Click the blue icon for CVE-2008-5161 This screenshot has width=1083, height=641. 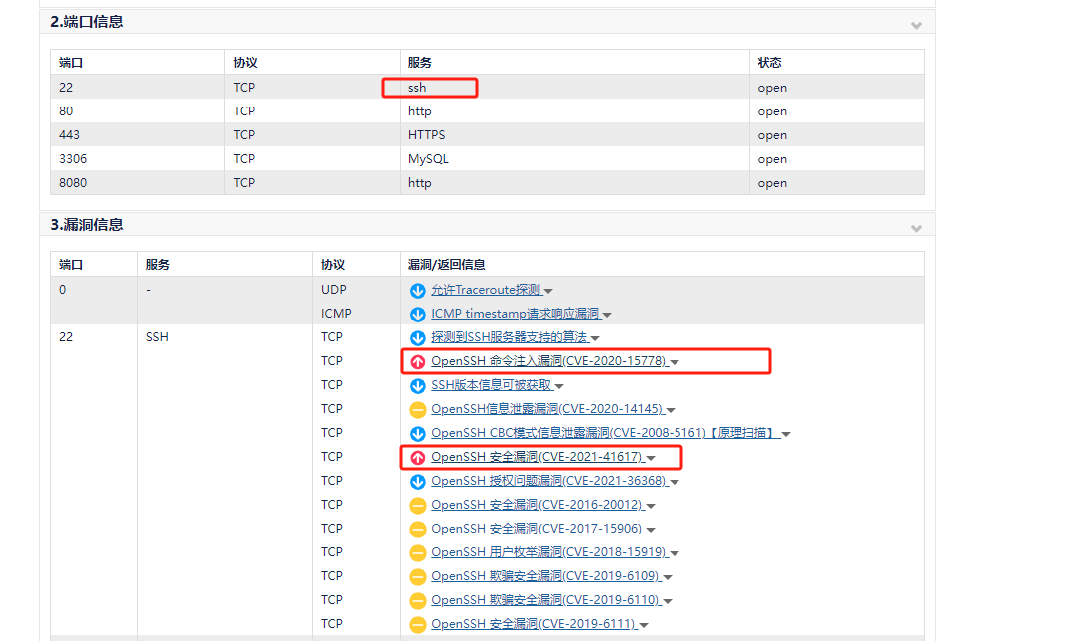pos(417,434)
